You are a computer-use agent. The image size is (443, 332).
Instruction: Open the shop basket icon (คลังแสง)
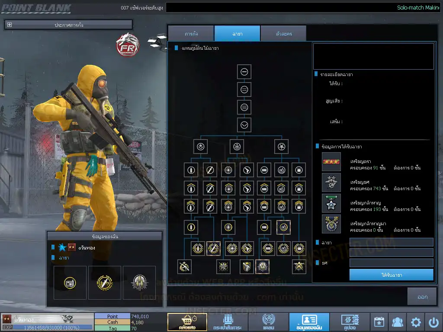(x=187, y=322)
